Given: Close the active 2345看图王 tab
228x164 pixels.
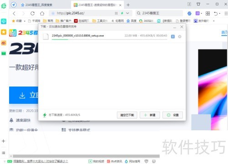Looking at the screenshot, I should 120,5.
